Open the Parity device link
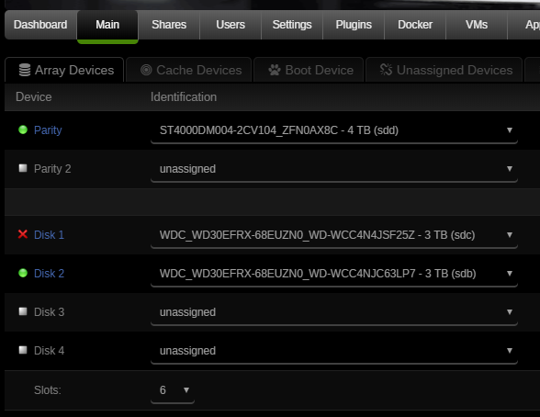 pos(48,130)
